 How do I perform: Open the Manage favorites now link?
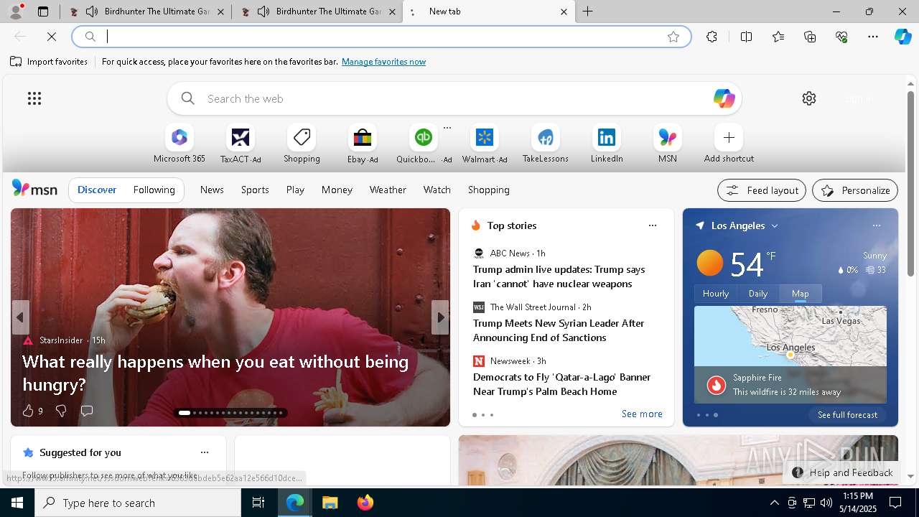pos(383,62)
